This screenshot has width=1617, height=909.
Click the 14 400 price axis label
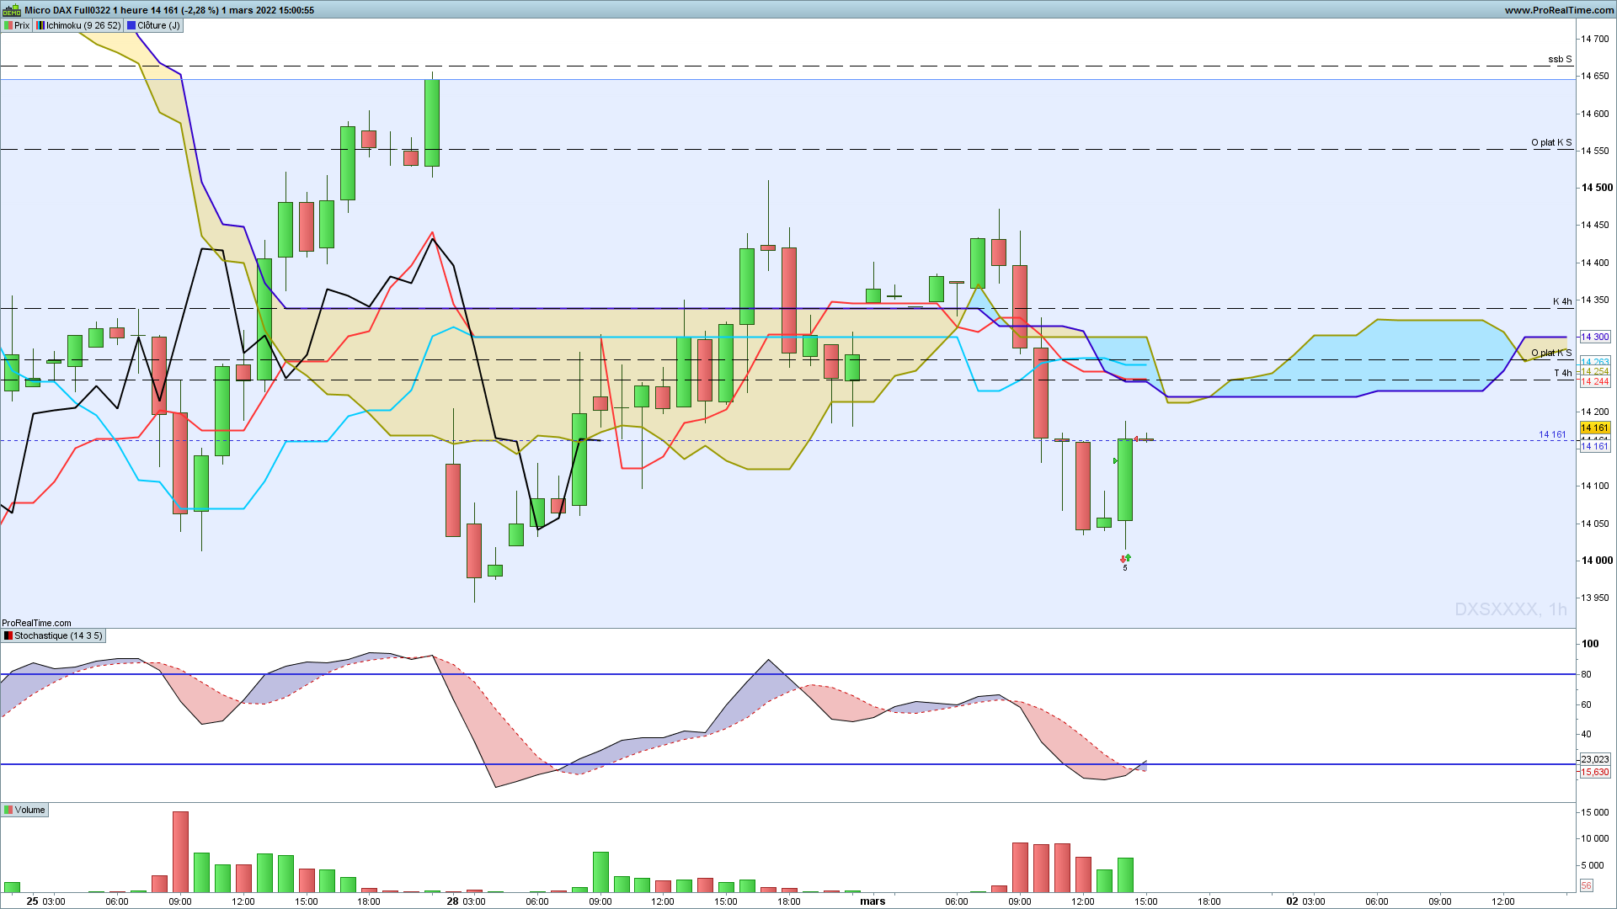[x=1594, y=263]
